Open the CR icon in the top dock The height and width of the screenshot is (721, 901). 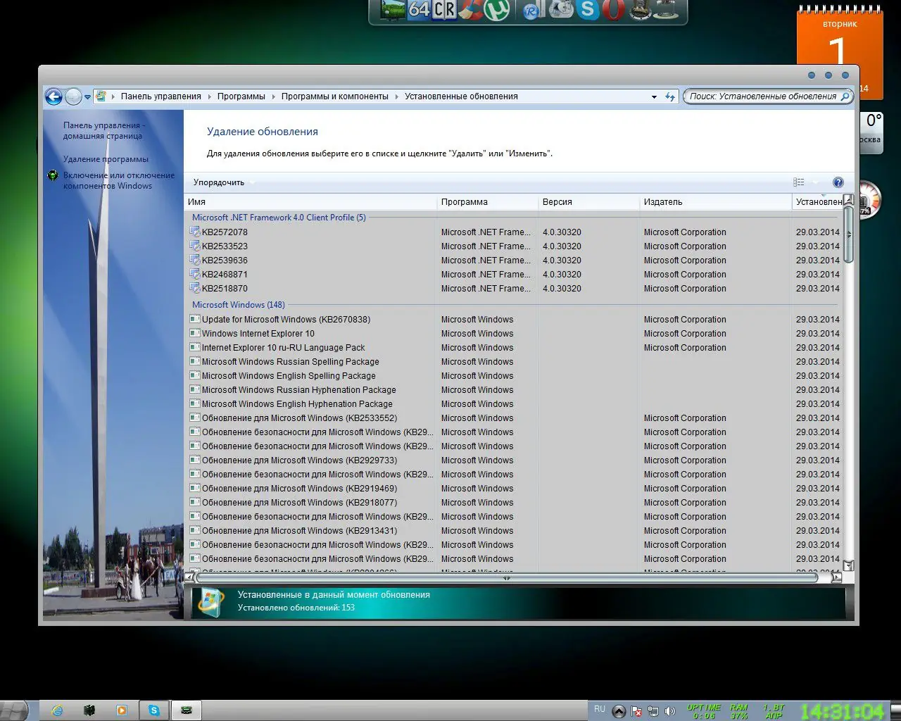point(445,9)
